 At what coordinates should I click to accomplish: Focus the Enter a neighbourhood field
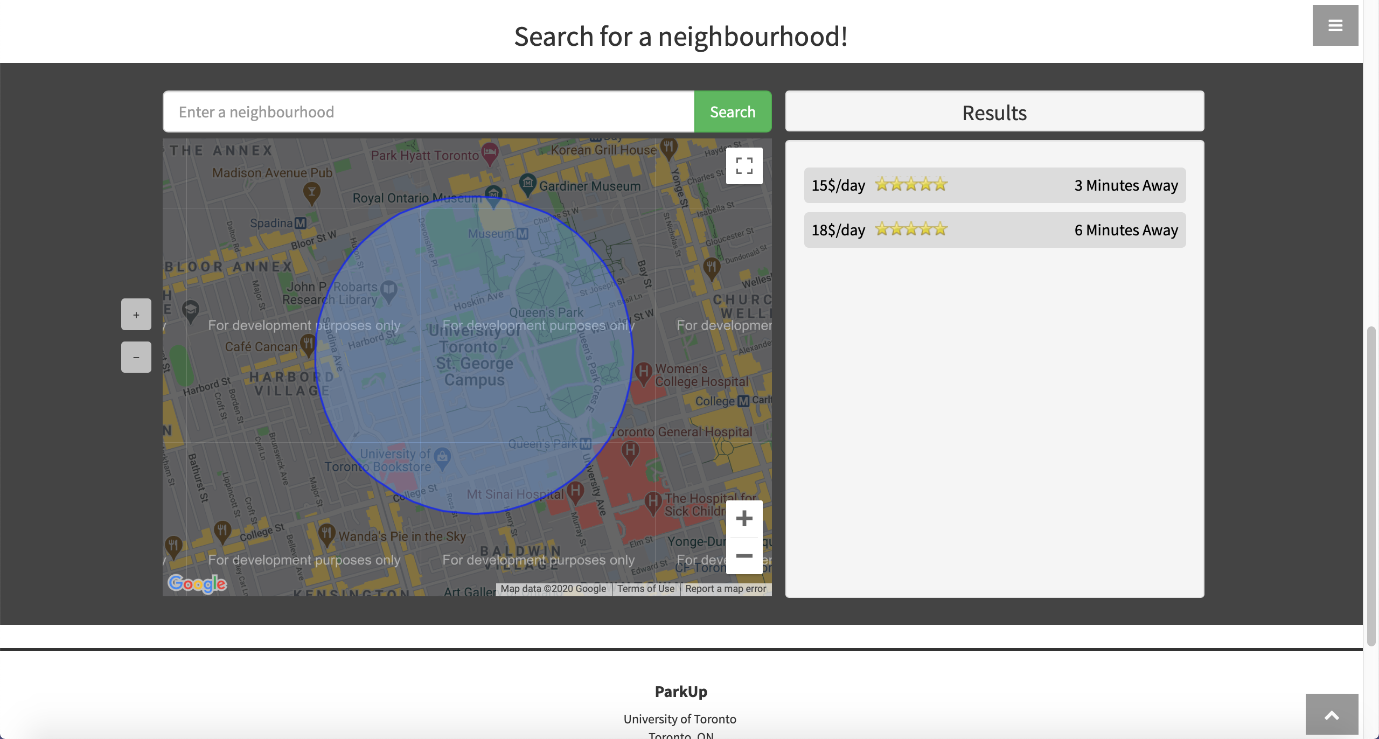click(x=428, y=111)
